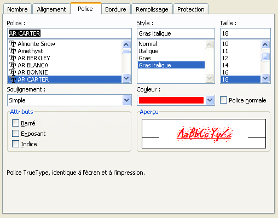Click TrueType icon beside AR BONNIE
278x218 pixels.
13,72
